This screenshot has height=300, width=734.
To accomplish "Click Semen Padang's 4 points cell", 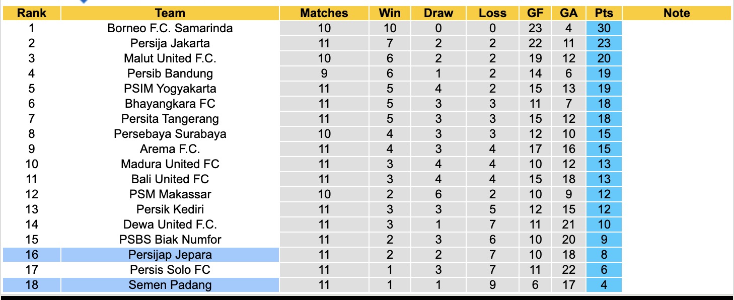I will pyautogui.click(x=604, y=285).
